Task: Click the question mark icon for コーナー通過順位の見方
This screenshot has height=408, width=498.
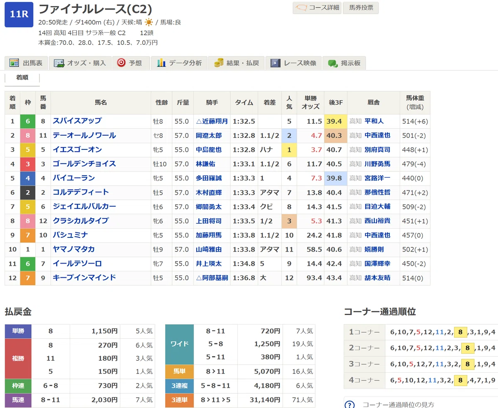Action: [350, 405]
